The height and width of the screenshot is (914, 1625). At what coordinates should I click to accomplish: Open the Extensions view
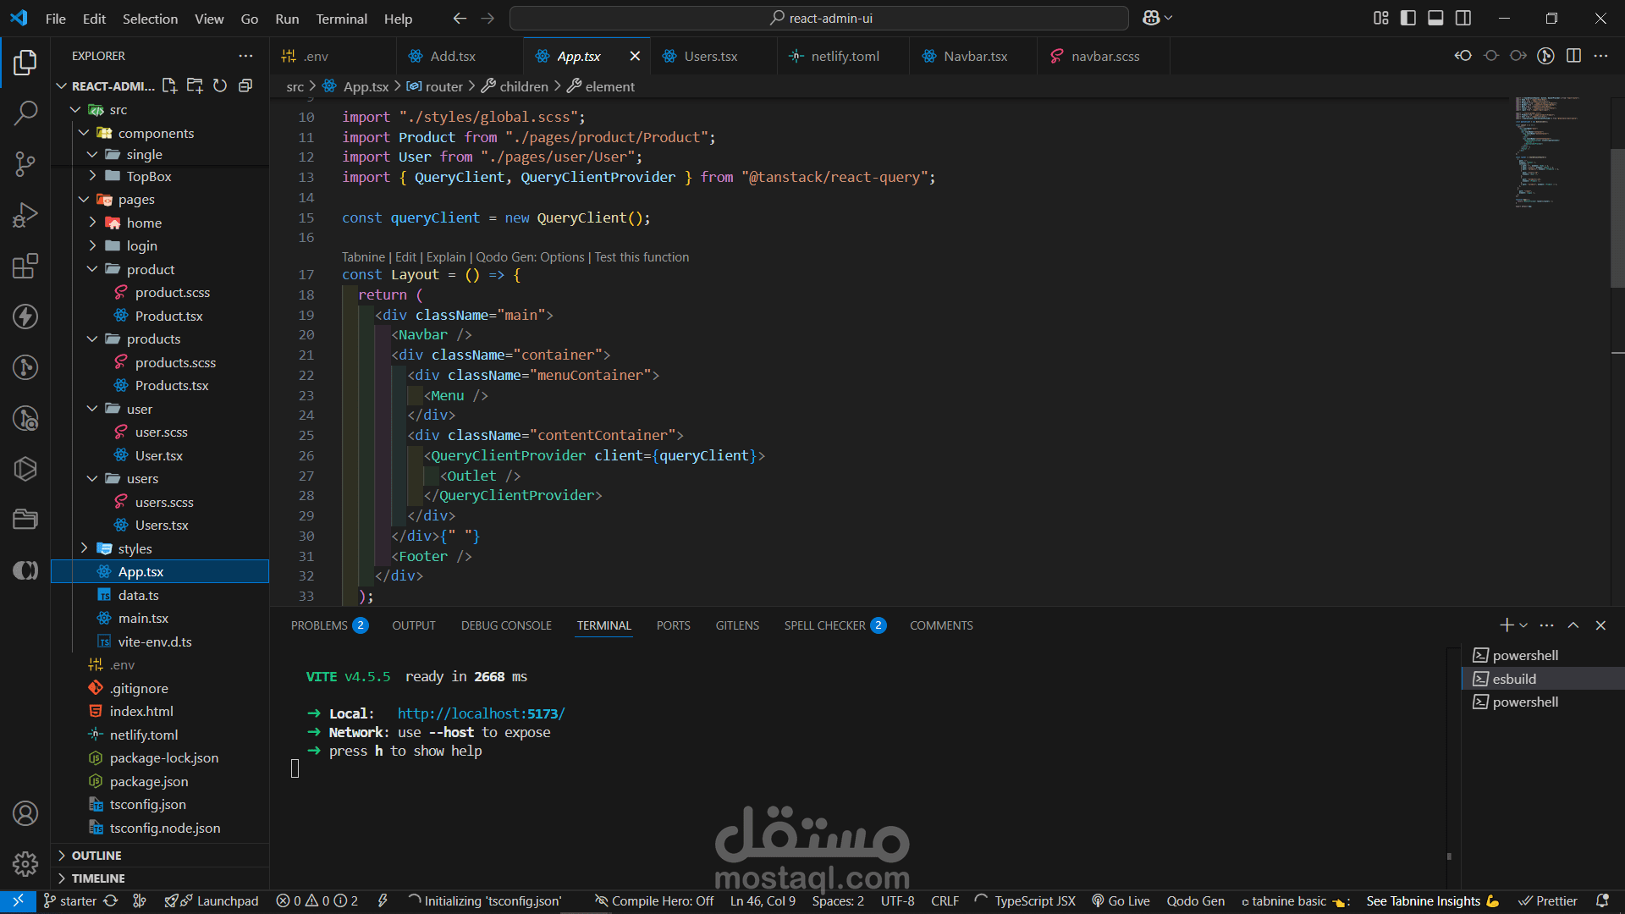(x=25, y=266)
